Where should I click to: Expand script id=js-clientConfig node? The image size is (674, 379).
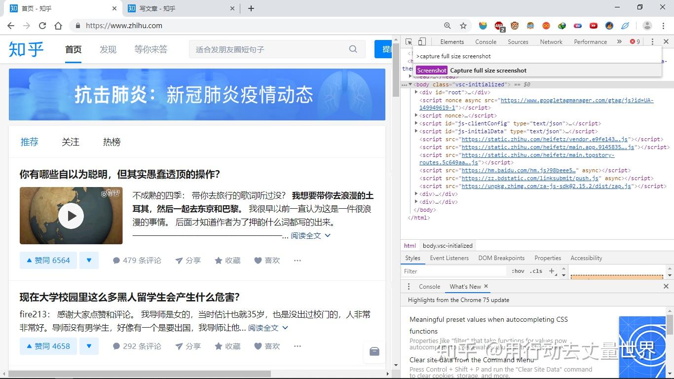point(416,123)
